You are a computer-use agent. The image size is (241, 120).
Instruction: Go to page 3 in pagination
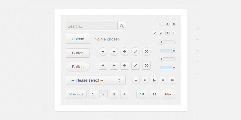pyautogui.click(x=114, y=94)
